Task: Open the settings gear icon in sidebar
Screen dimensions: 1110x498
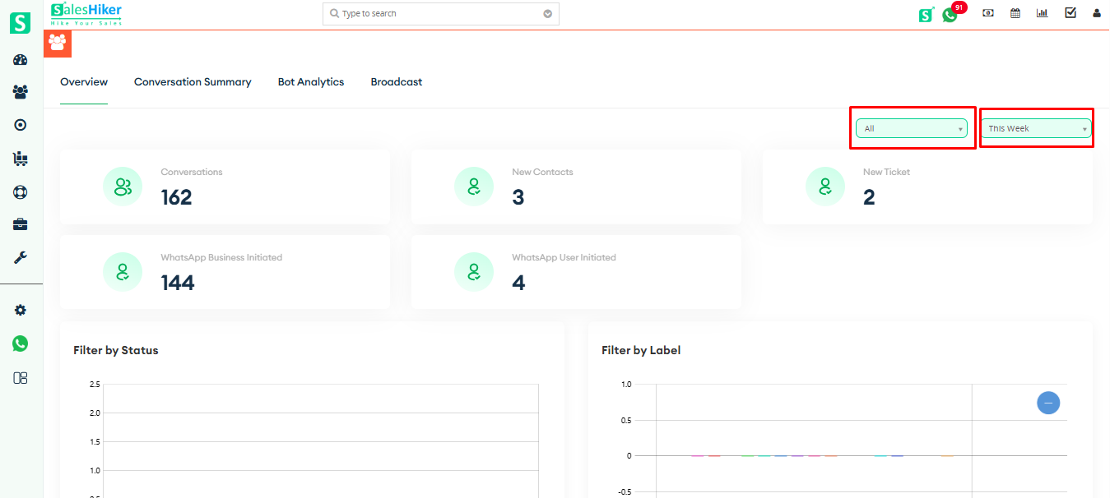Action: click(x=20, y=310)
